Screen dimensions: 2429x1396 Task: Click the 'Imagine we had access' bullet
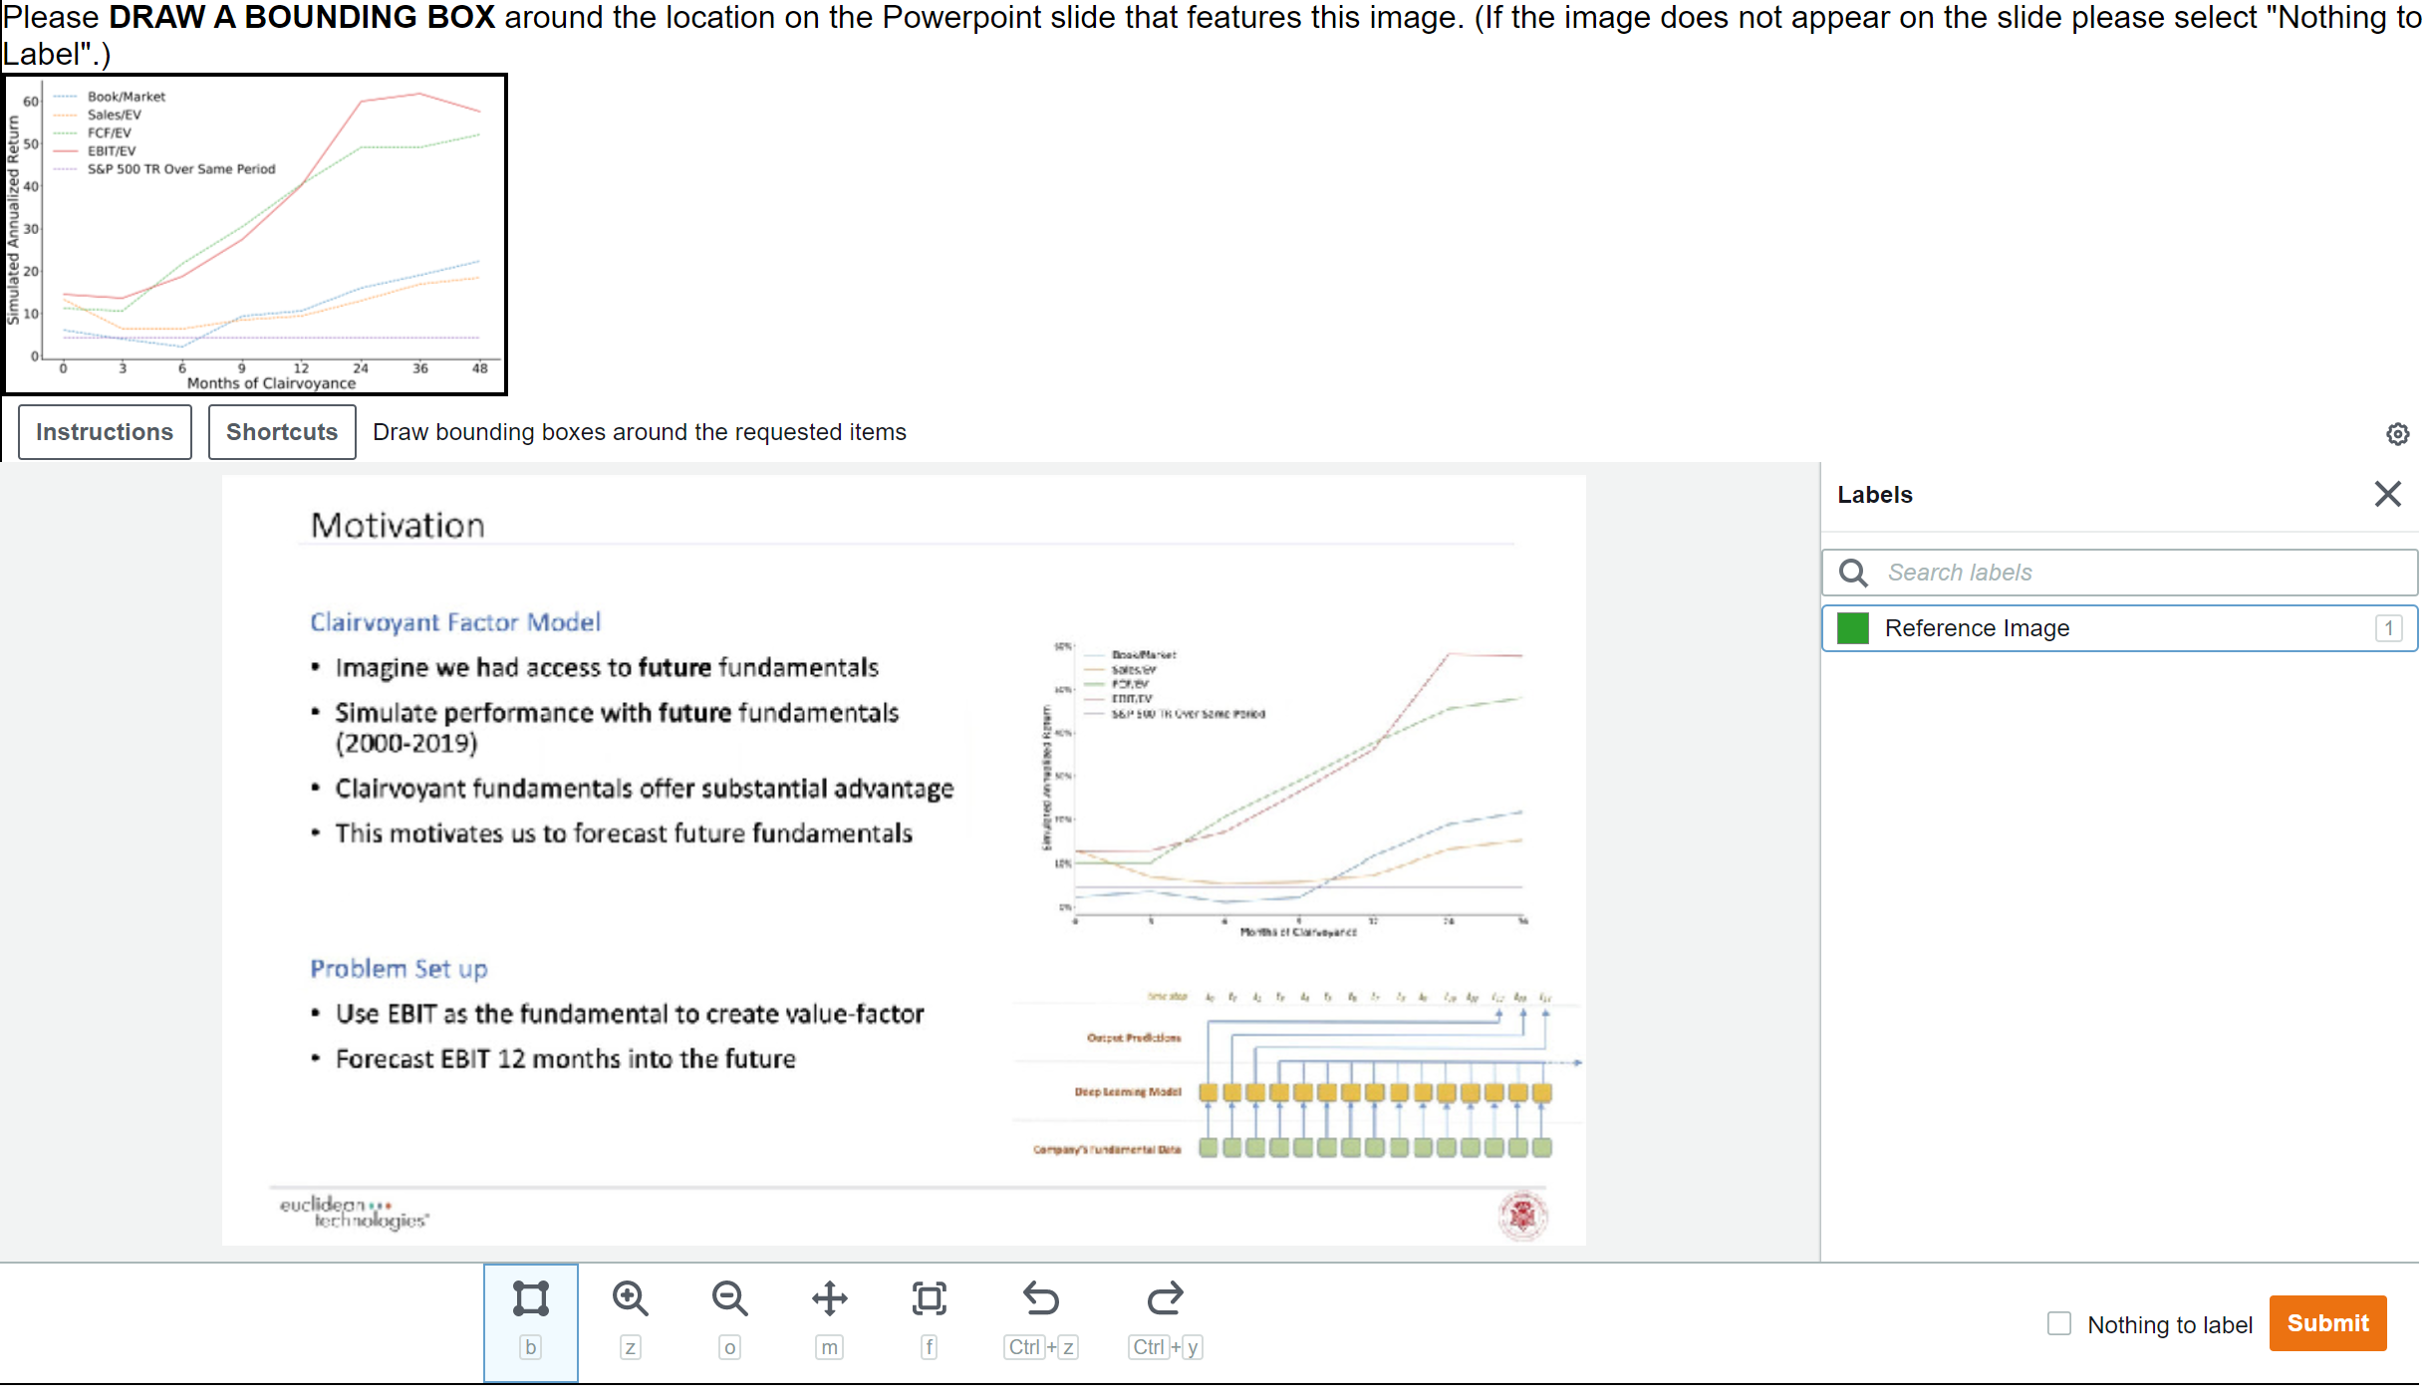click(x=607, y=667)
